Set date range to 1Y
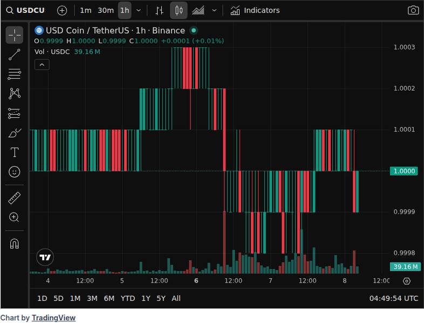Screen dimensions: 424x323 tap(146, 298)
